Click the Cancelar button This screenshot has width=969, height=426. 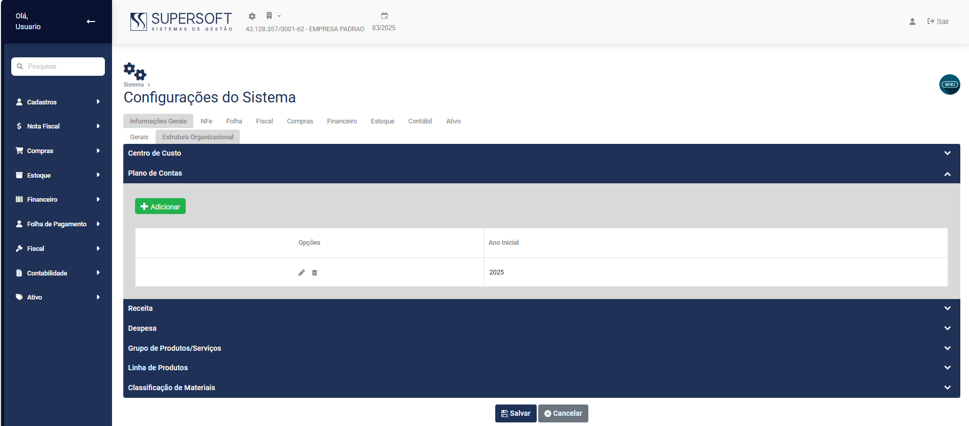click(563, 413)
